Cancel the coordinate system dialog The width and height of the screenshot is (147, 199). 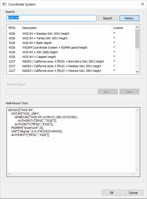(x=133, y=193)
